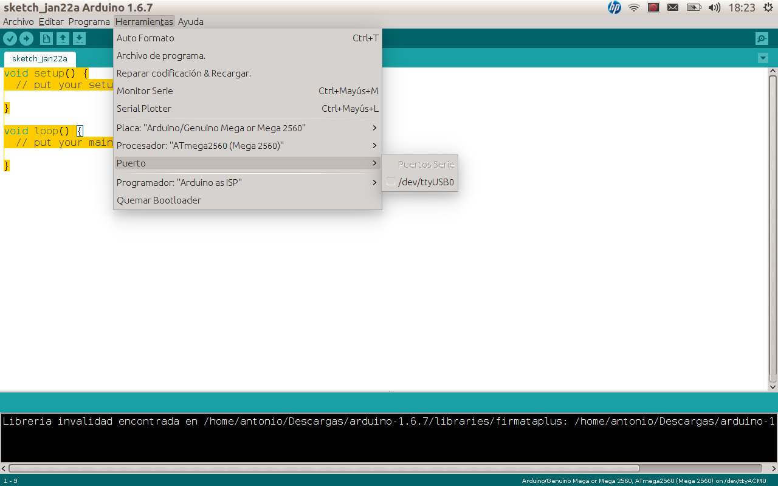Expand the Procesador submenu arrow

tap(374, 146)
